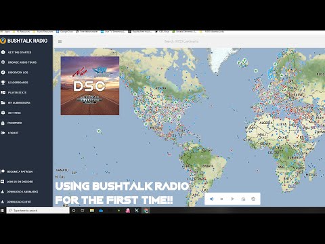Screen dimensions: 325x244
Task: Open the Settings page in the sidebar
Action: pos(14,113)
